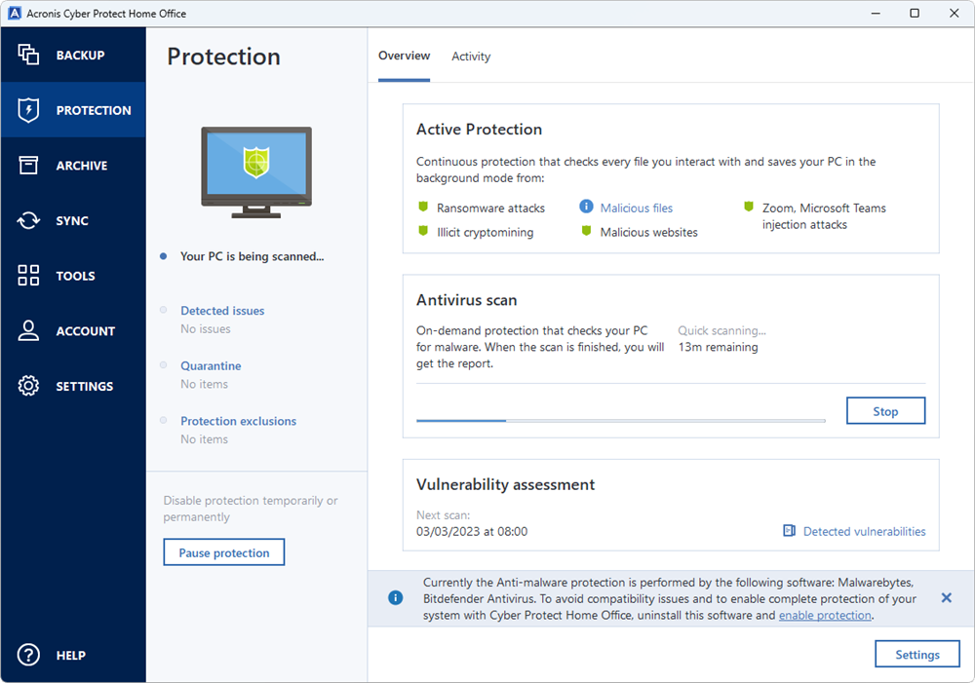Select the Protection shield icon
The image size is (975, 683).
[x=28, y=110]
